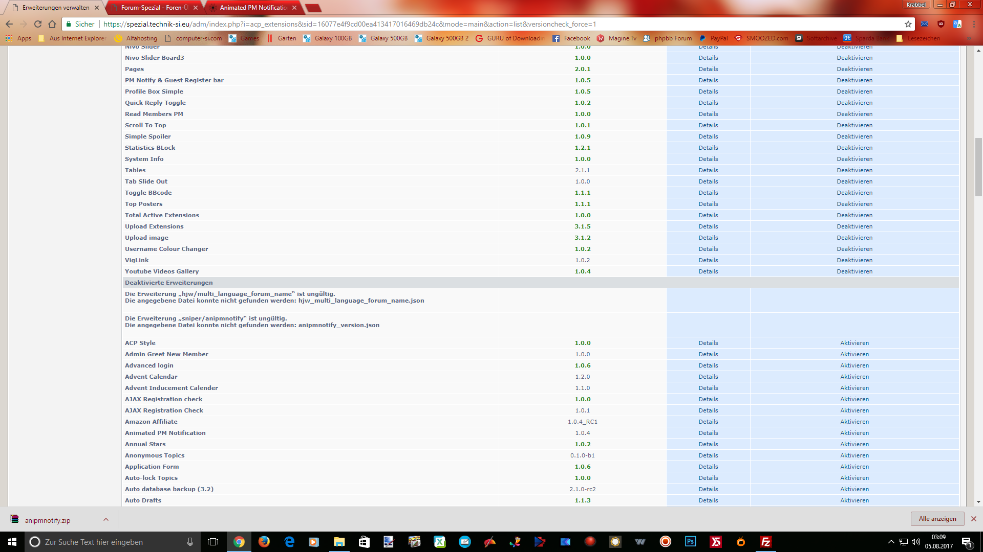
Task: Click the browser reload page icon
Action: 38,24
